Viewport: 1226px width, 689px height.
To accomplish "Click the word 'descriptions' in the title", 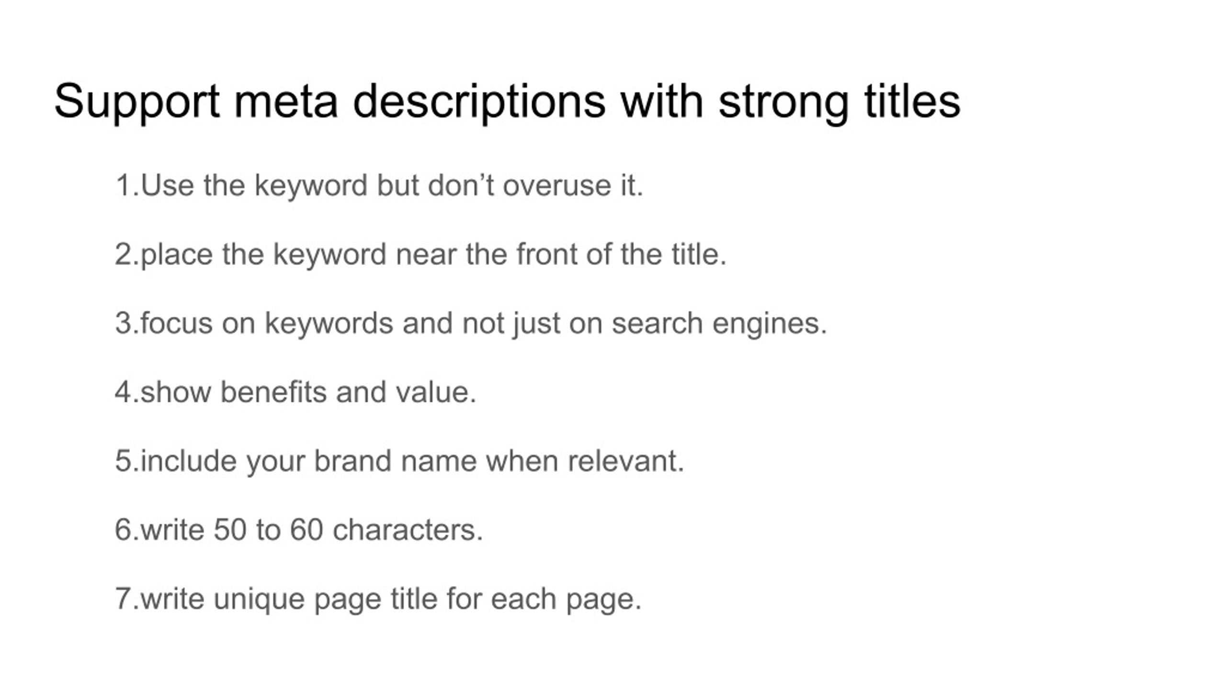I will tap(479, 102).
